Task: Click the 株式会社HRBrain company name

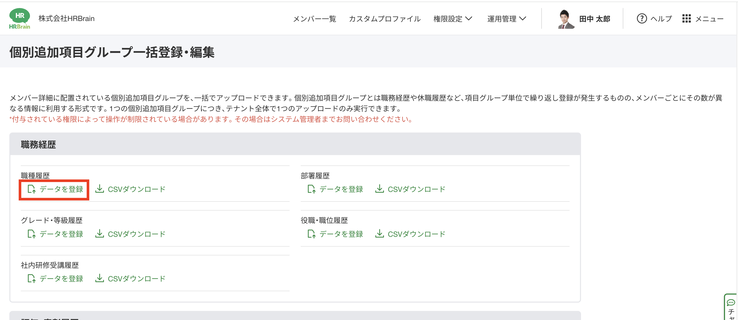Action: [x=66, y=19]
